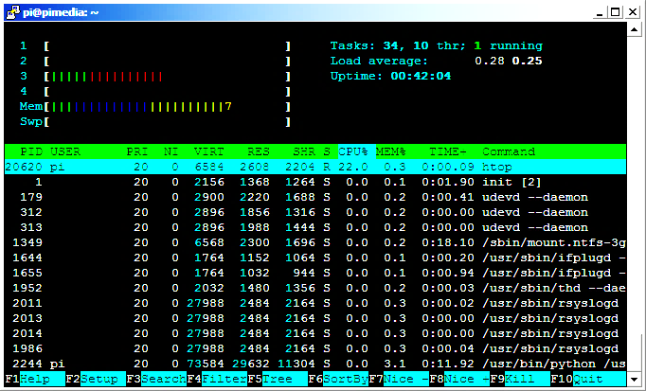
Task: Click F10 Quit to exit htop
Action: (x=588, y=379)
